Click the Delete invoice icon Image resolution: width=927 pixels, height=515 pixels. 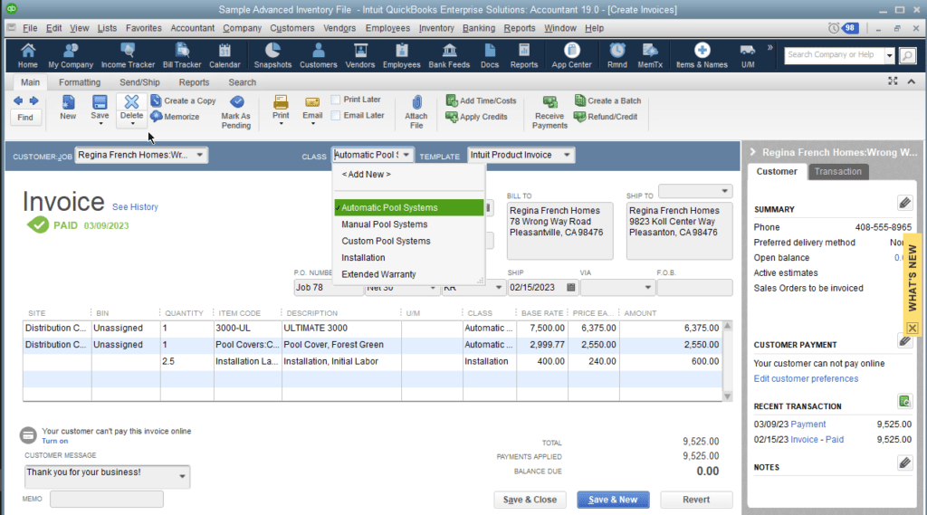(x=131, y=107)
